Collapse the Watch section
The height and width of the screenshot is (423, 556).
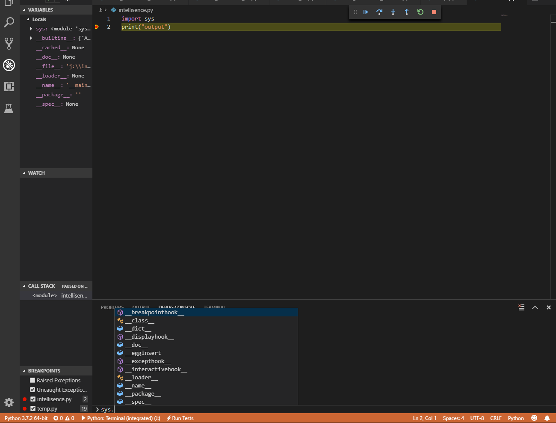tap(24, 173)
